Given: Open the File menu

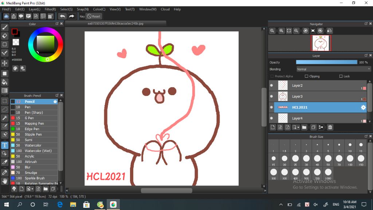Looking at the screenshot, I should tap(7, 9).
